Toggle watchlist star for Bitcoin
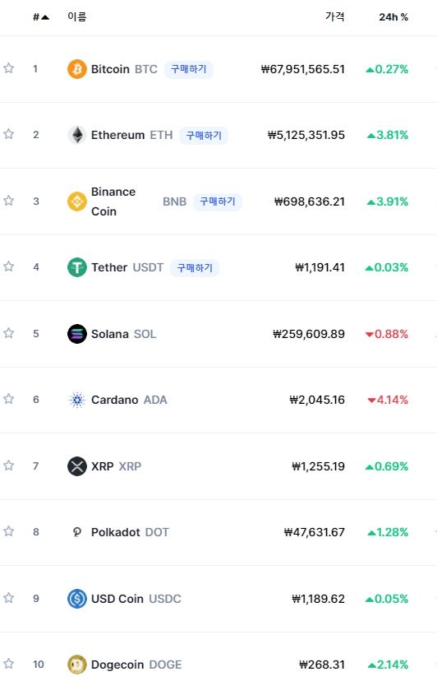437x681 pixels. 9,68
